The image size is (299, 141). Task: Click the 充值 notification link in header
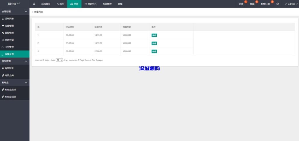pyautogui.click(x=241, y=4)
